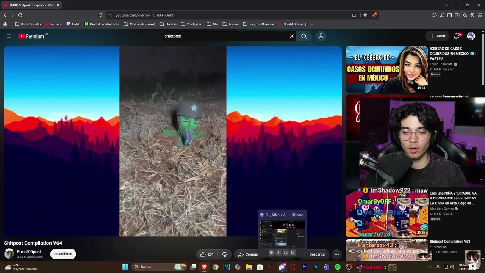Open the YouTube bookmark
Image resolution: width=485 pixels, height=273 pixels.
click(x=53, y=24)
